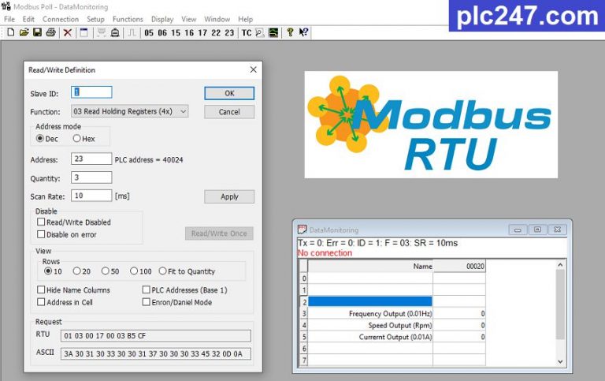The height and width of the screenshot is (381, 605).
Task: Click function 15 write multiple coils
Action: tap(176, 33)
